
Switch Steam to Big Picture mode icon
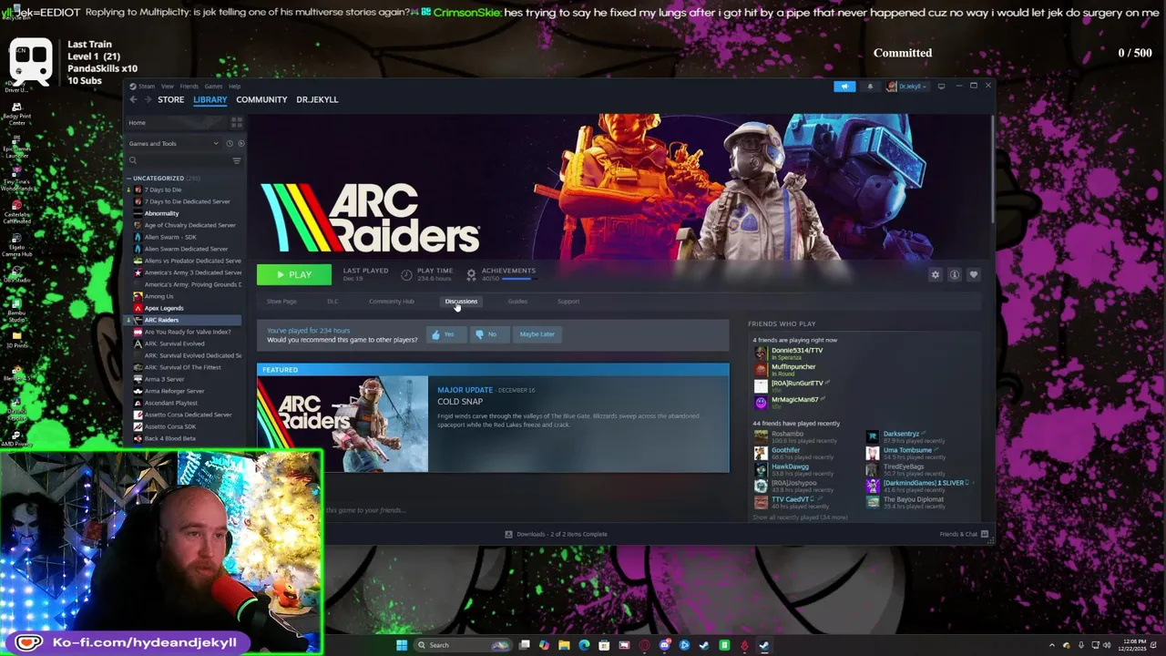(x=941, y=87)
